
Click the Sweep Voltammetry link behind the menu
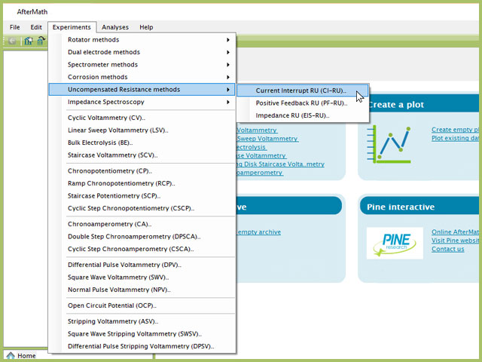pos(267,139)
